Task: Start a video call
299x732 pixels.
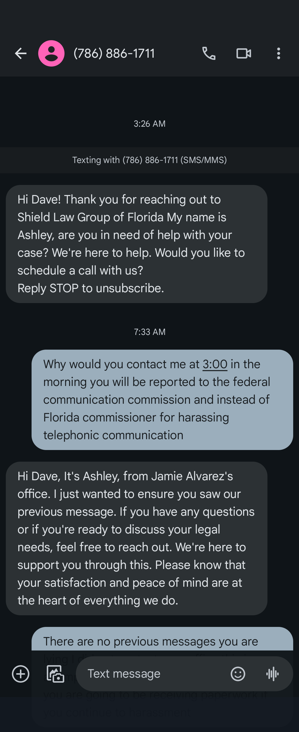Action: [x=244, y=54]
